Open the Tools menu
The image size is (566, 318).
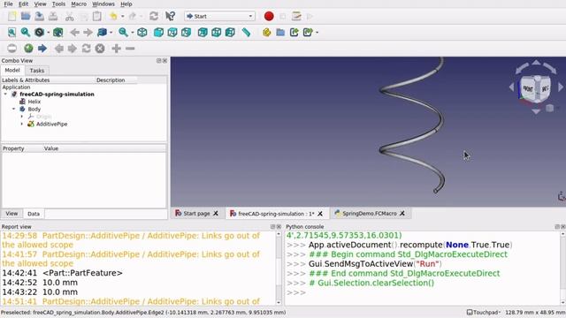click(x=58, y=4)
